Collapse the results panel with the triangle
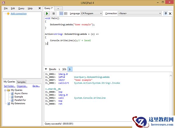This screenshot has height=128, width=175. 46,69
